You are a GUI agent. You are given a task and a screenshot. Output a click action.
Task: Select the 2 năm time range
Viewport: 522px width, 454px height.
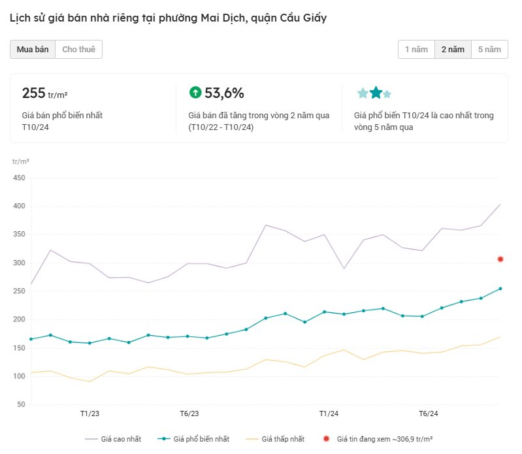point(453,50)
